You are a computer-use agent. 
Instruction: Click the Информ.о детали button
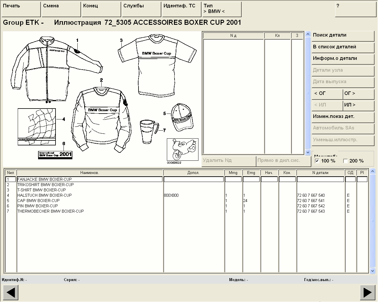click(343, 59)
